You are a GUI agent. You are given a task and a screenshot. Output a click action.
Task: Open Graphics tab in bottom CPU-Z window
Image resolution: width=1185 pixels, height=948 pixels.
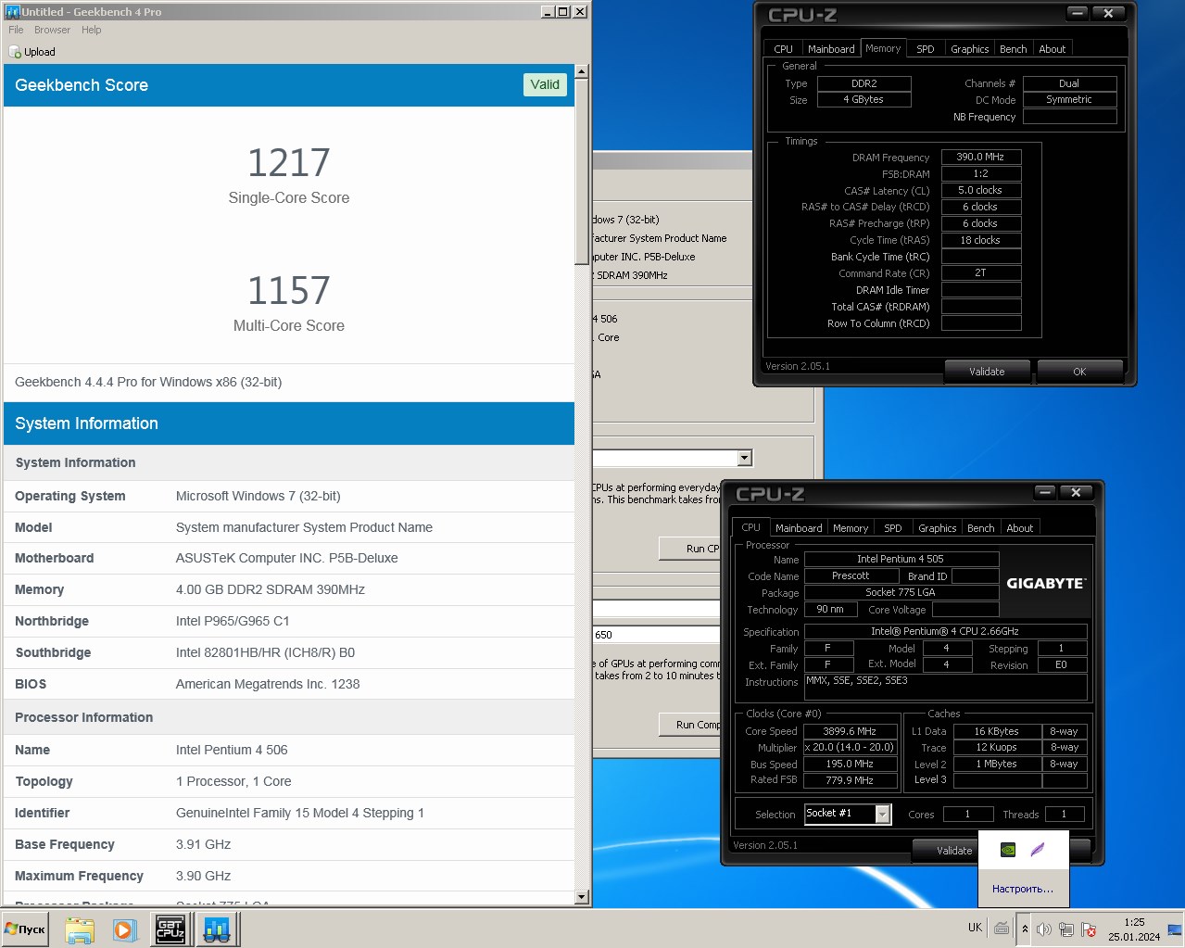938,528
